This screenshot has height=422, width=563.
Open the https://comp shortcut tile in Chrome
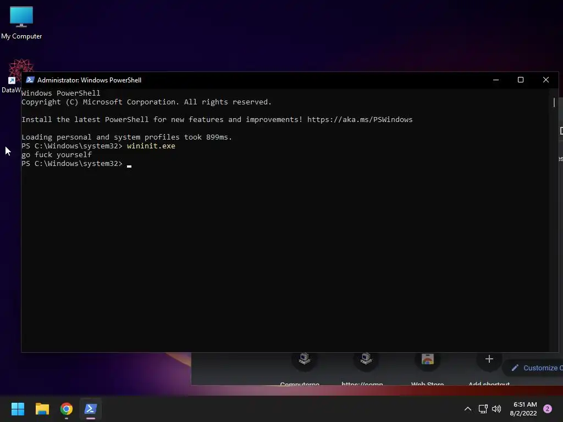[363, 369]
